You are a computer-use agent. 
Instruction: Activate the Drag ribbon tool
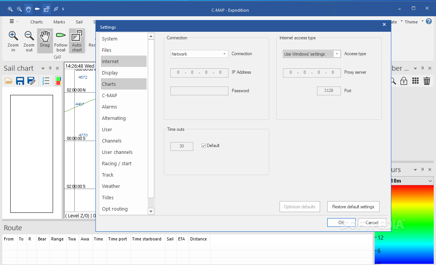[45, 40]
